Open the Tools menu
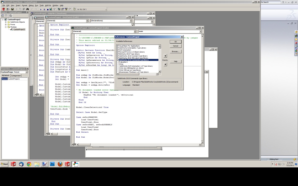Screen dimensions: 298x186 [x=41, y=6]
